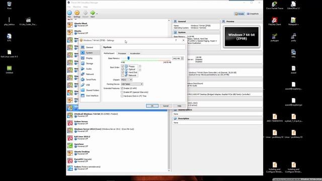Open File menu in VirtualBox Manager
This screenshot has height=181, width=322.
tap(69, 7)
